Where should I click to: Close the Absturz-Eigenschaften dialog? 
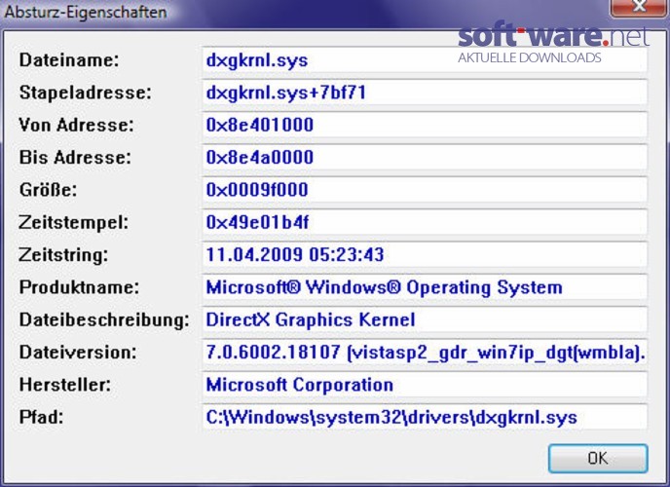(639, 7)
